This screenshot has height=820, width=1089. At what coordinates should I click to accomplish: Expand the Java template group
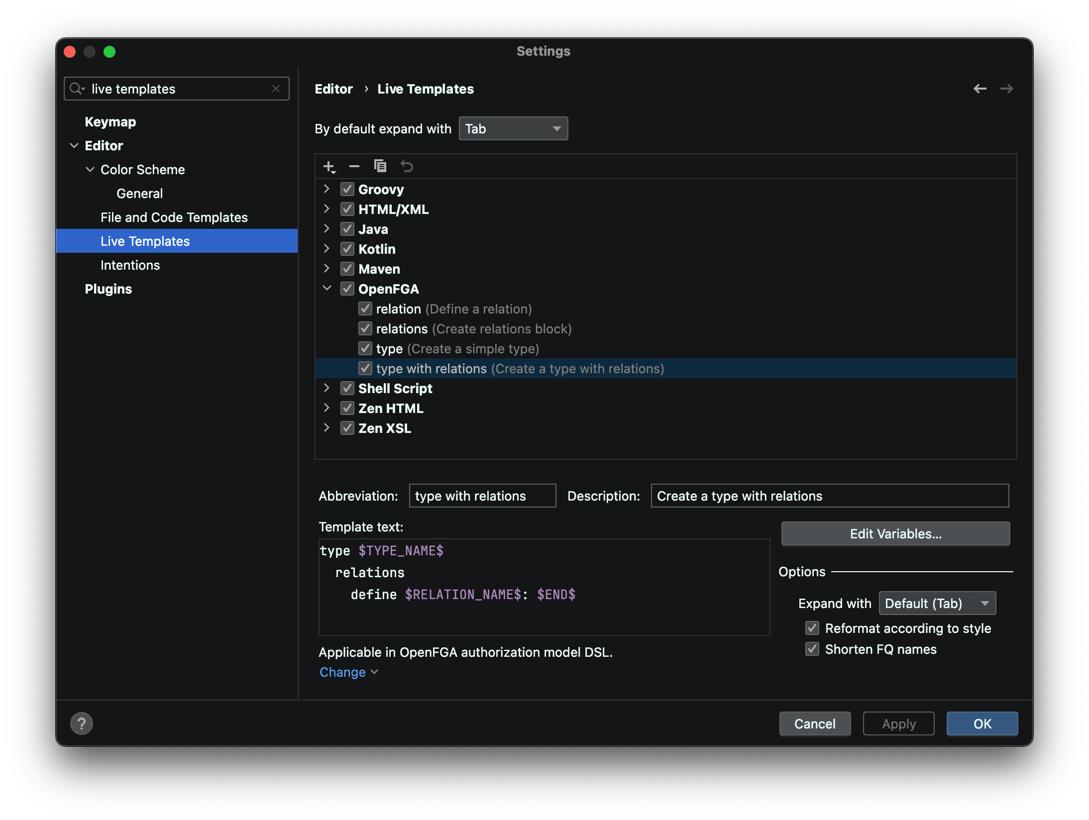click(x=327, y=229)
